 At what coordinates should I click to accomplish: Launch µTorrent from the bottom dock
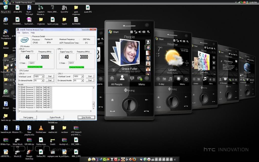point(145,159)
